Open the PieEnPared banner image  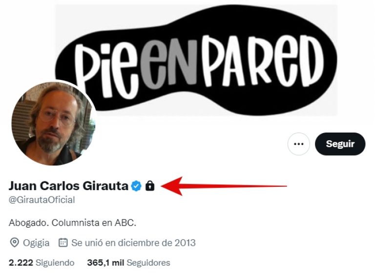[196, 59]
